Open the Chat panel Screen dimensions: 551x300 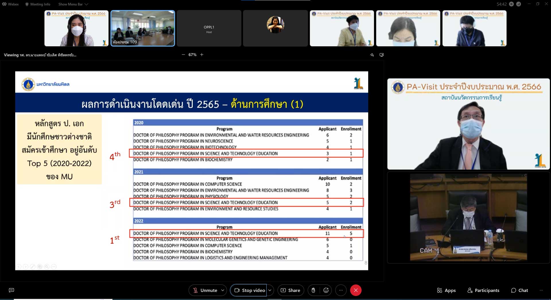coord(519,290)
